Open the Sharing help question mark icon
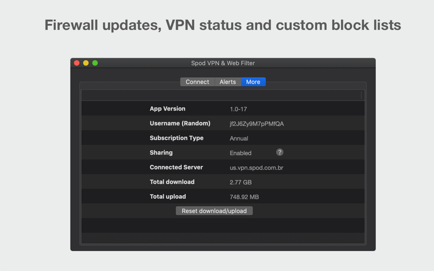This screenshot has width=434, height=271. (x=279, y=152)
